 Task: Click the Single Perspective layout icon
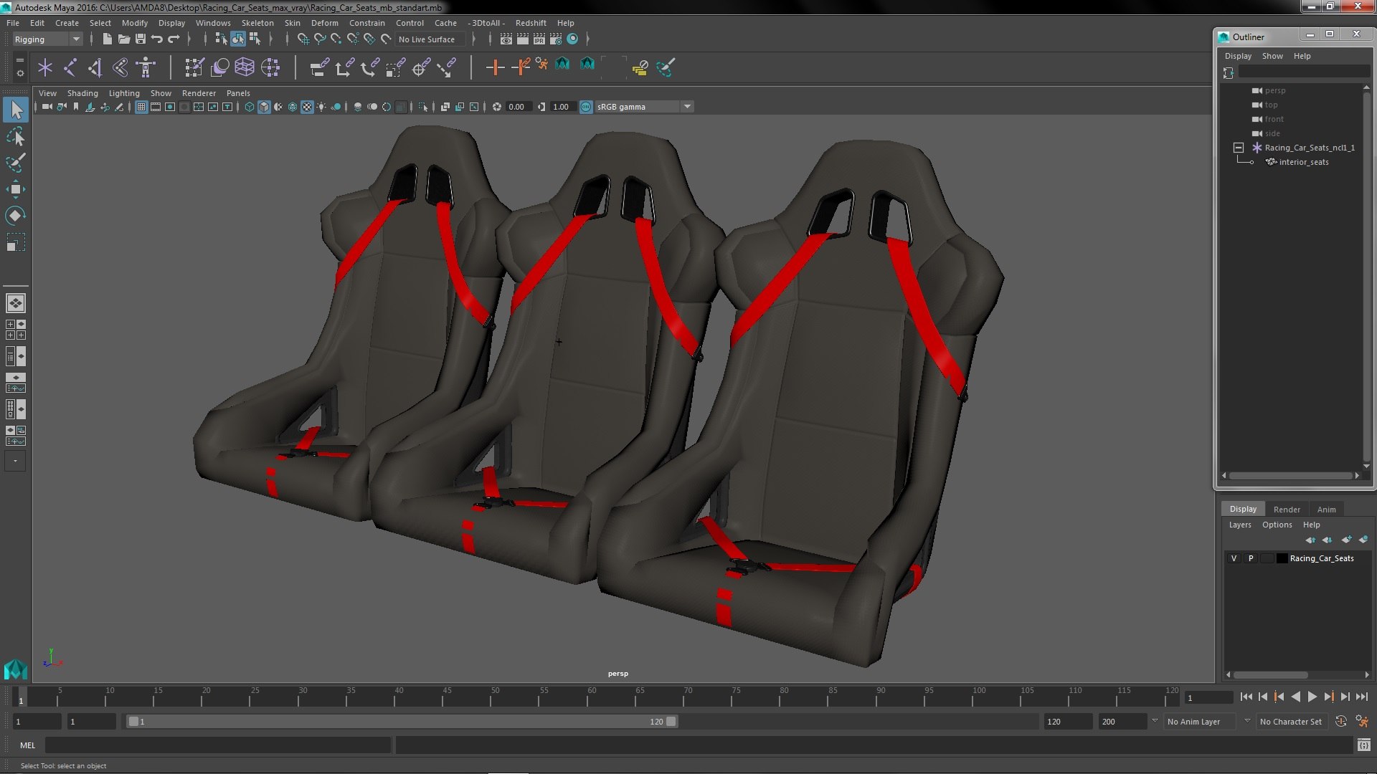[16, 303]
